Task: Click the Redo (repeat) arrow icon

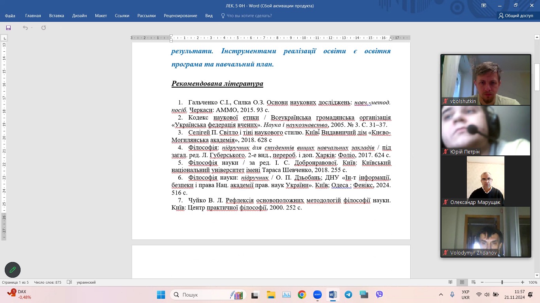Action: (x=43, y=28)
